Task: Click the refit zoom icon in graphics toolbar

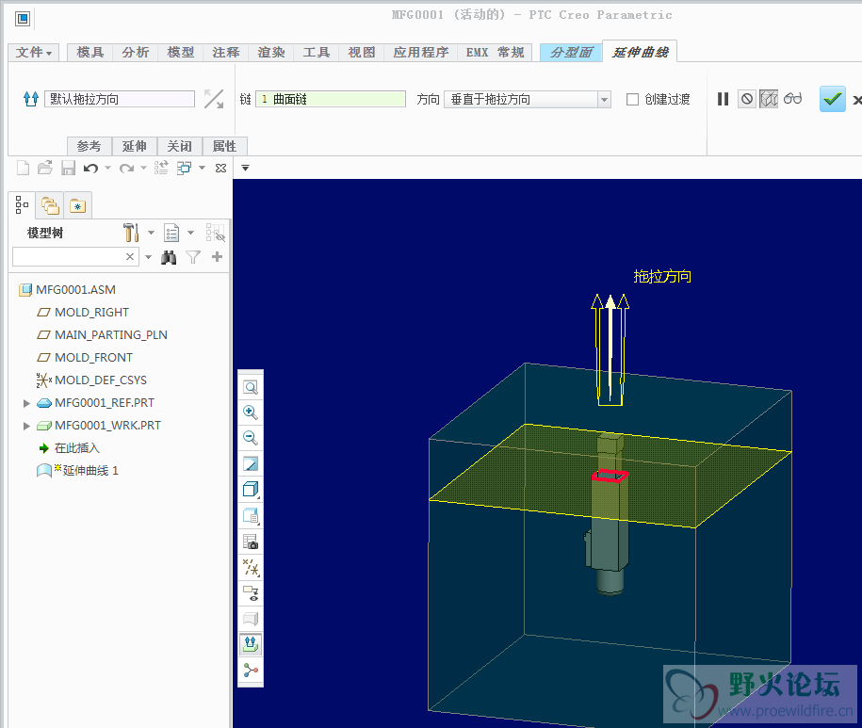Action: pos(251,387)
